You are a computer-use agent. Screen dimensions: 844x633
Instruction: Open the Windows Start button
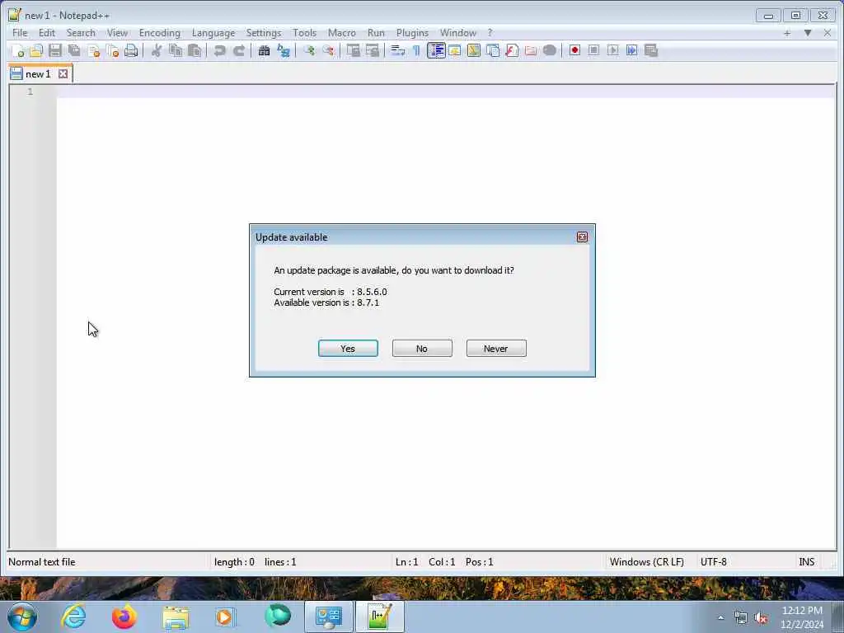click(22, 617)
